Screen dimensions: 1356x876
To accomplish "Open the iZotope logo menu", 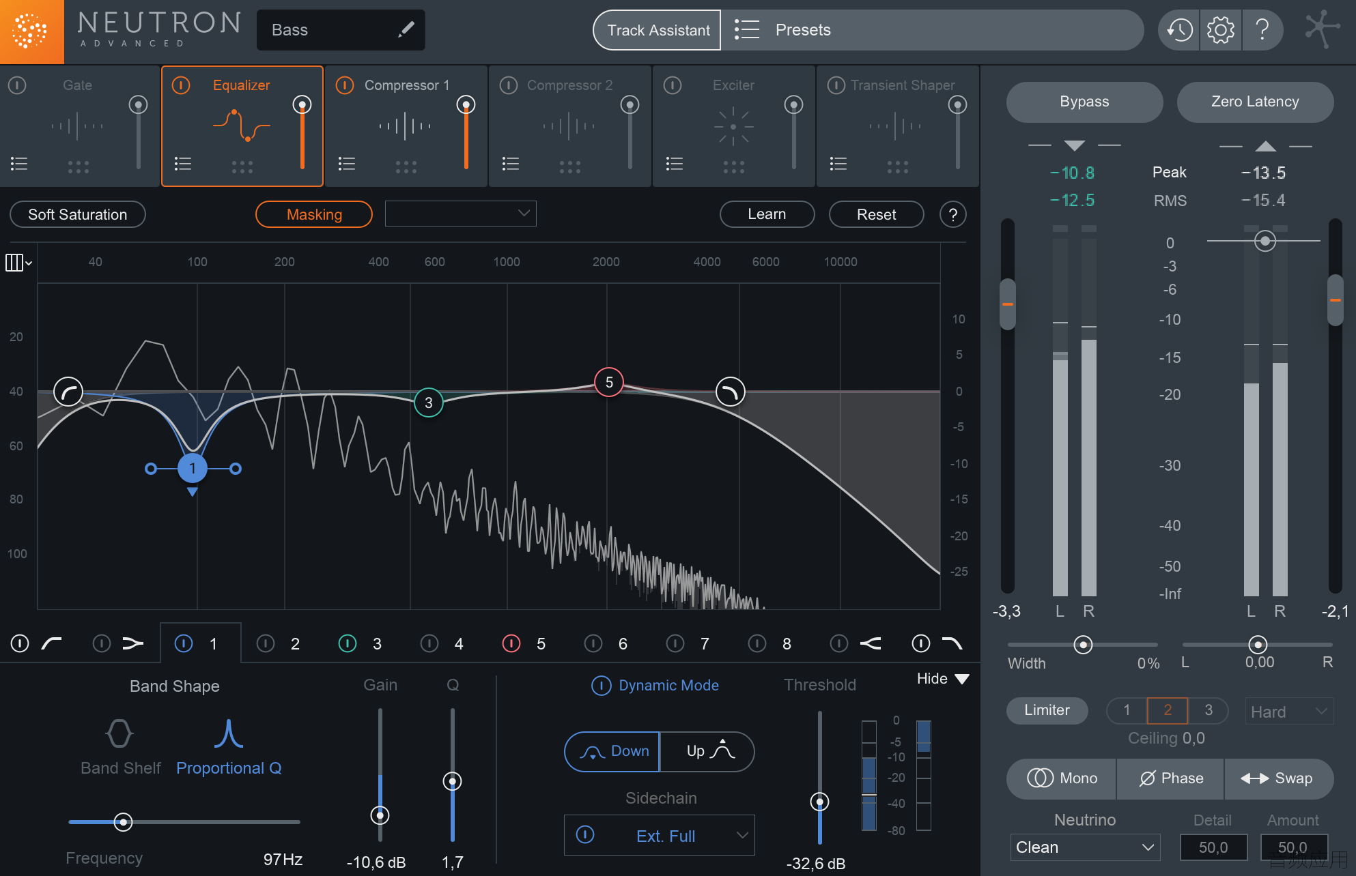I will click(31, 31).
